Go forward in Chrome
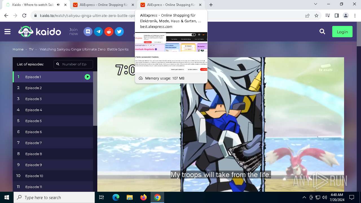Screen dimensions: 361x203 [x=15, y=16]
